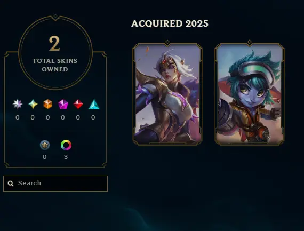Image resolution: width=304 pixels, height=231 pixels.
Task: Click the diamond ornament above the yordle card
Action: [250, 42]
